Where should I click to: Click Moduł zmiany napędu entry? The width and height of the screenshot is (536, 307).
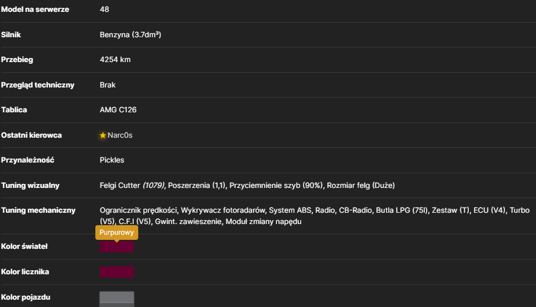click(263, 222)
